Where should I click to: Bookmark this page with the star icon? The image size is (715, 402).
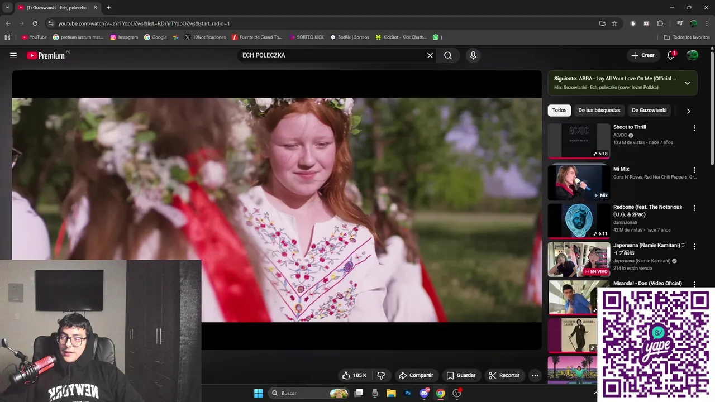click(614, 23)
